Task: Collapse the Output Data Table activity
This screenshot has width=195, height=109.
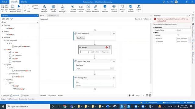Action: click(114, 61)
